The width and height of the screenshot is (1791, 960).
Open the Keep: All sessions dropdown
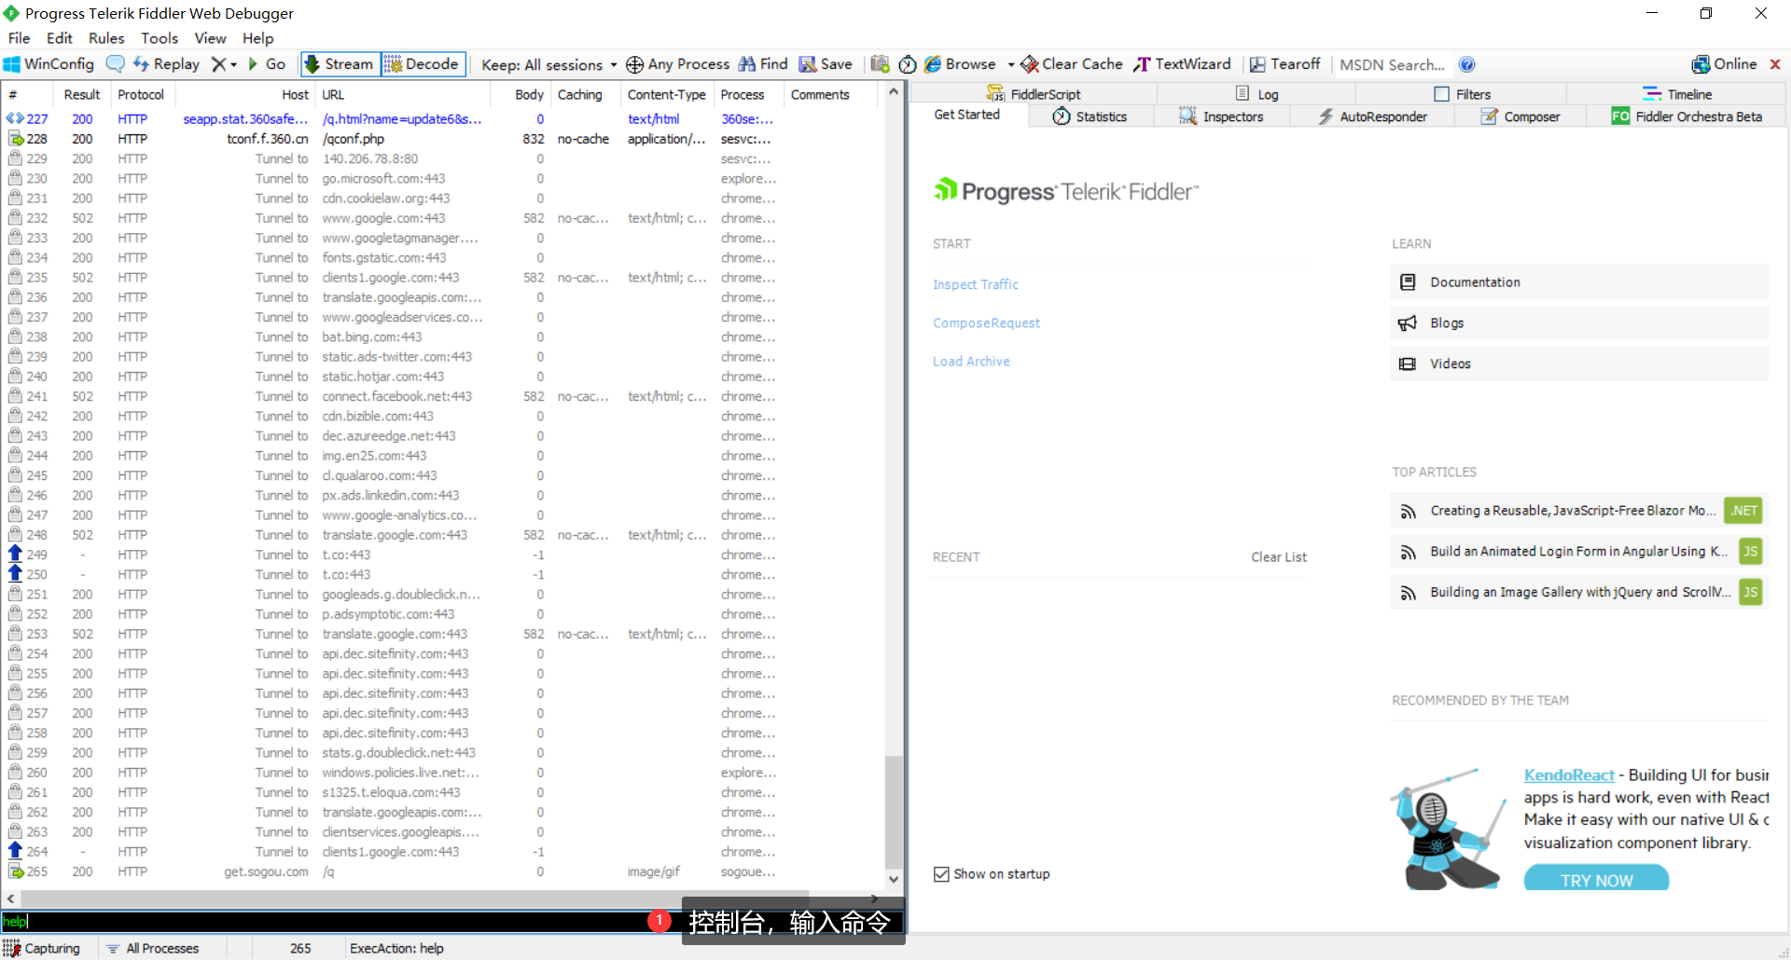548,64
